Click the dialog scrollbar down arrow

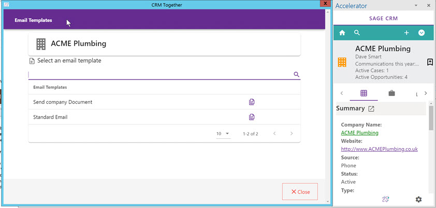(328, 201)
